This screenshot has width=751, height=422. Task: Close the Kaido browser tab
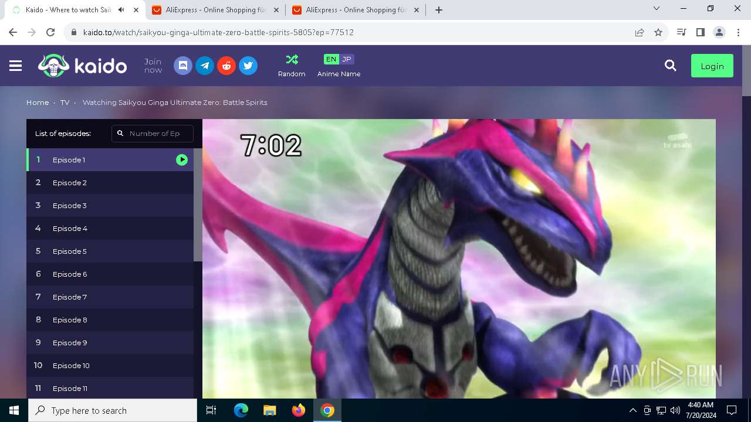(x=136, y=10)
